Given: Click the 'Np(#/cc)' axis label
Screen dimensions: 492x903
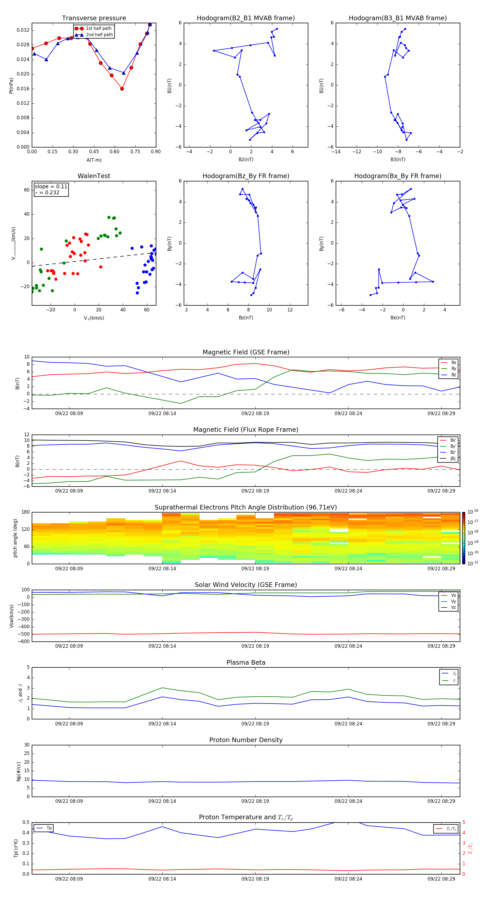Looking at the screenshot, I should (19, 771).
